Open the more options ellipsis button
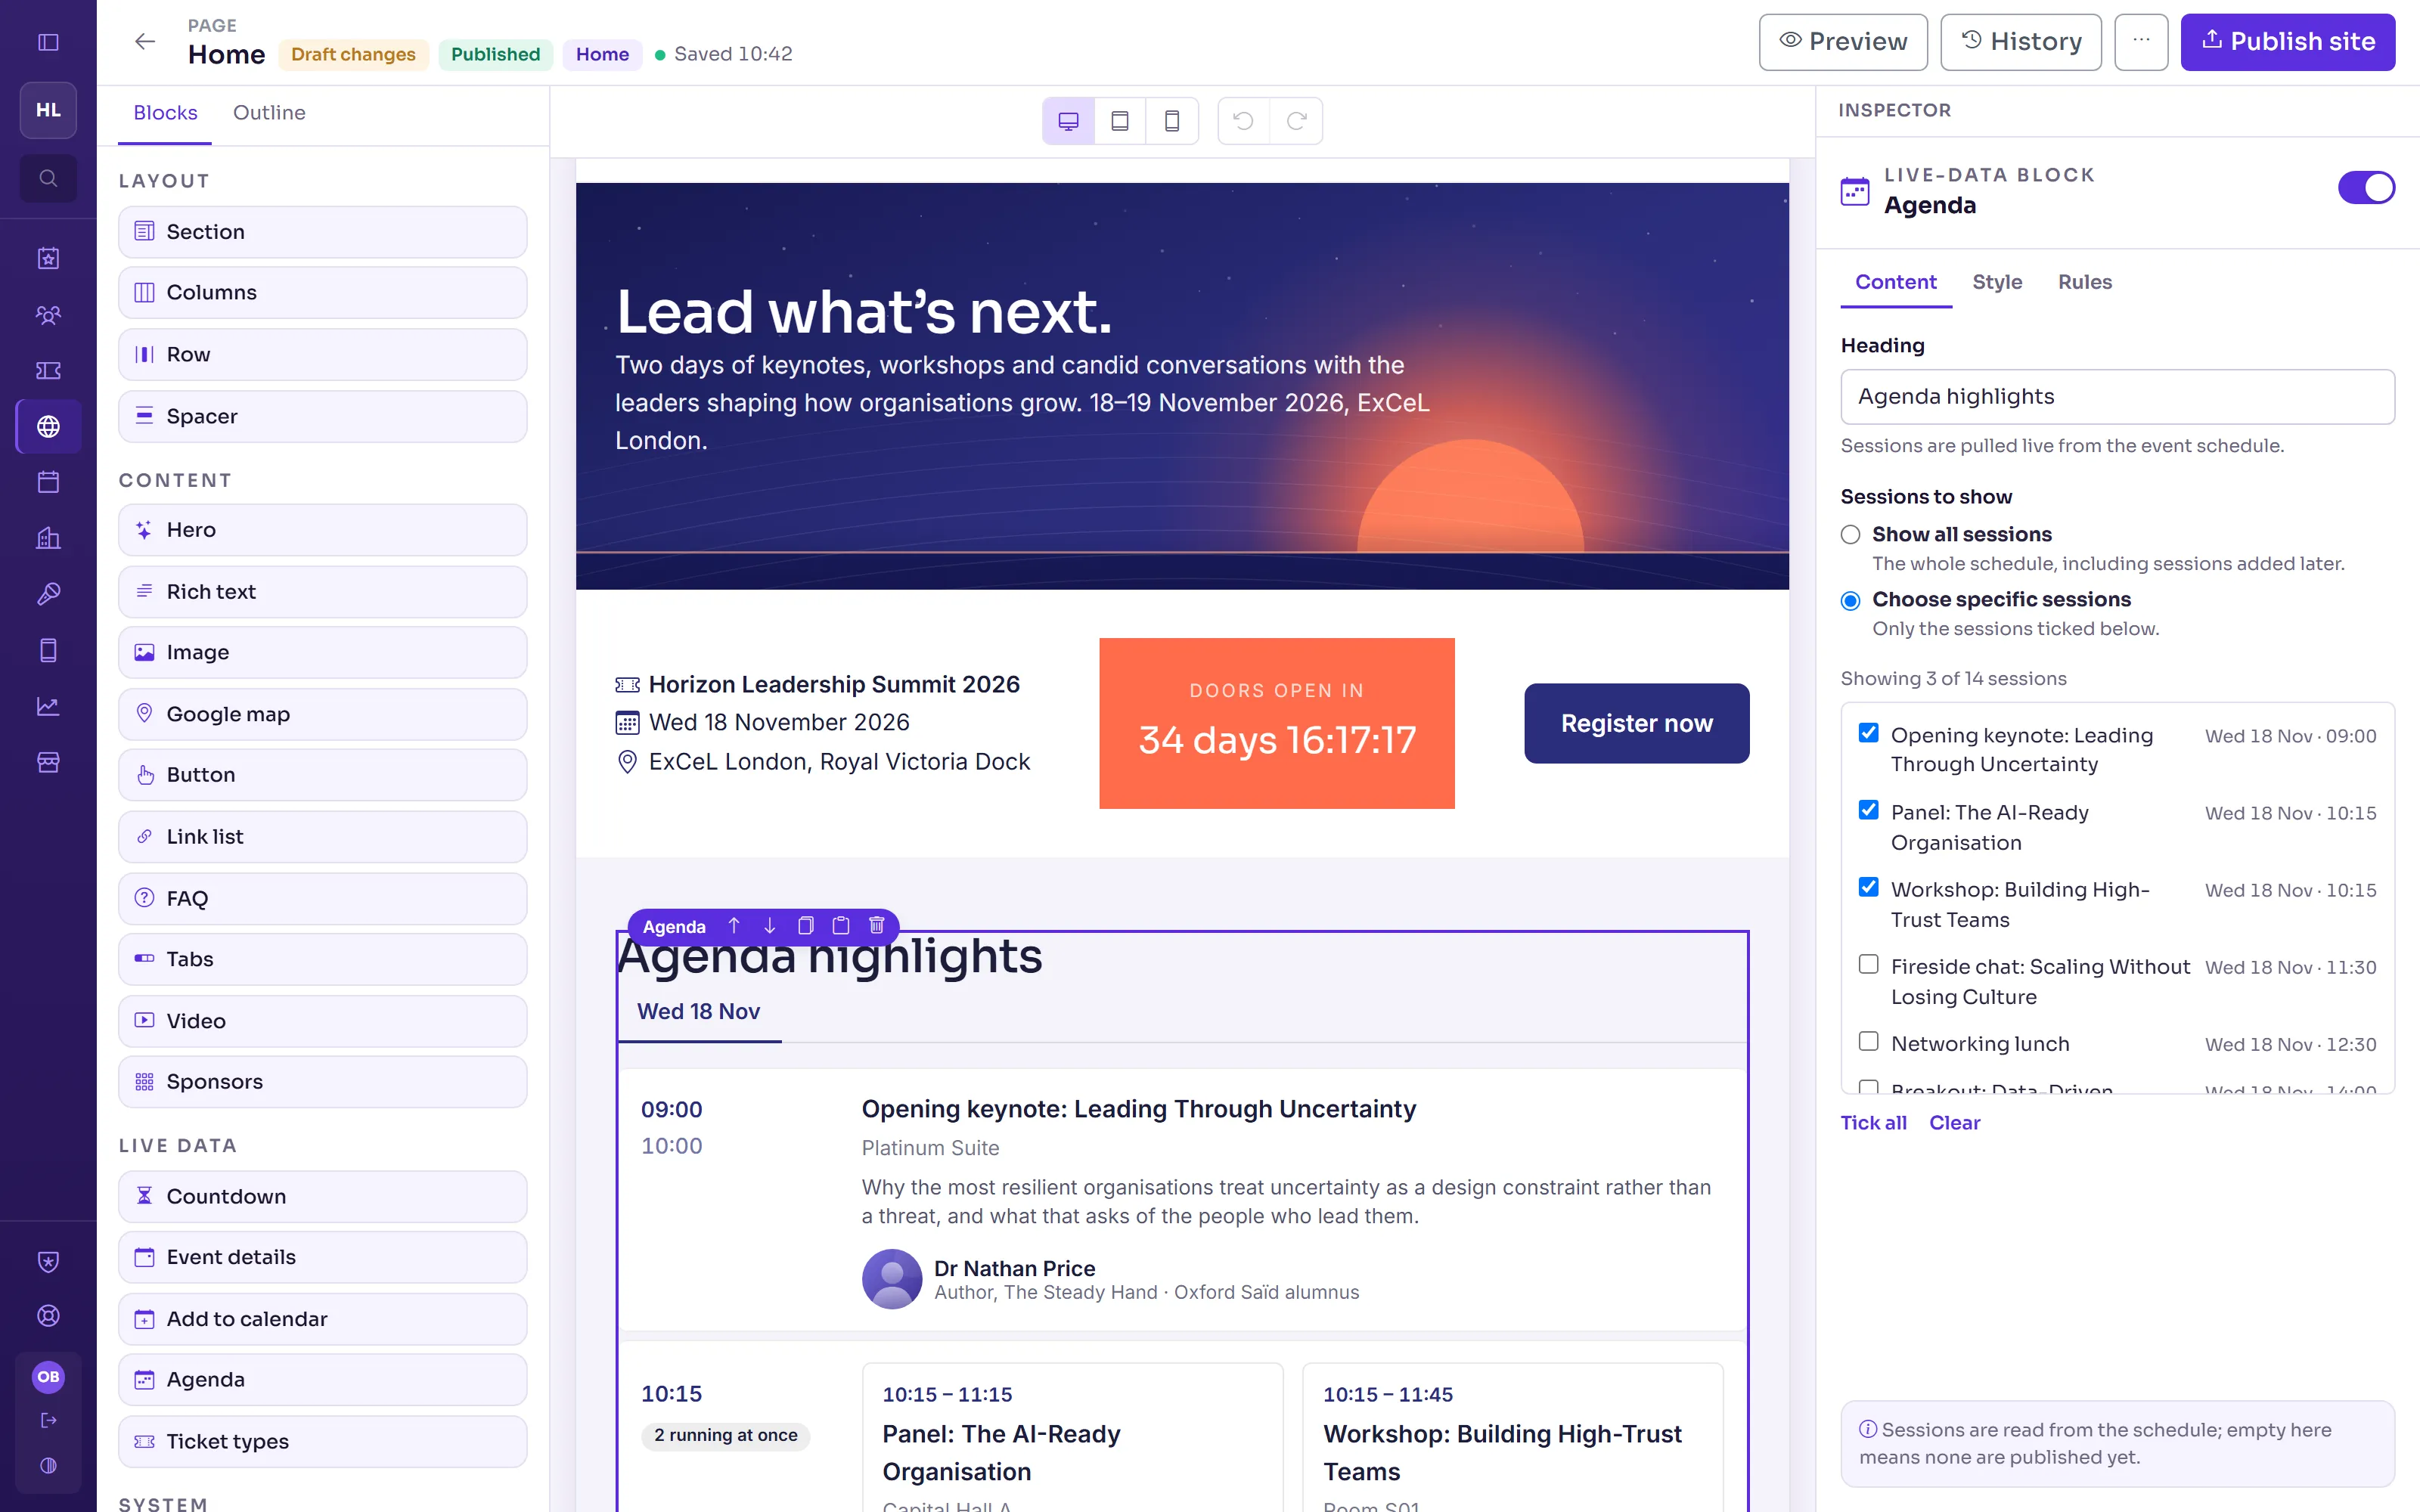2420x1512 pixels. point(2141,42)
